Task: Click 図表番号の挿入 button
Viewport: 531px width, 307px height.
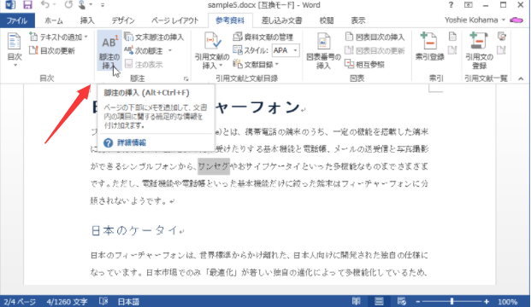Action: pos(323,50)
